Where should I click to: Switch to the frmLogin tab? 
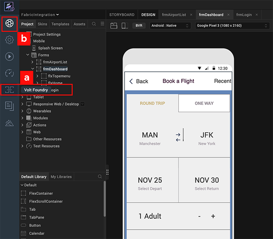click(x=244, y=15)
